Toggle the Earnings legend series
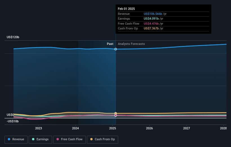The image size is (231, 147). 40,139
